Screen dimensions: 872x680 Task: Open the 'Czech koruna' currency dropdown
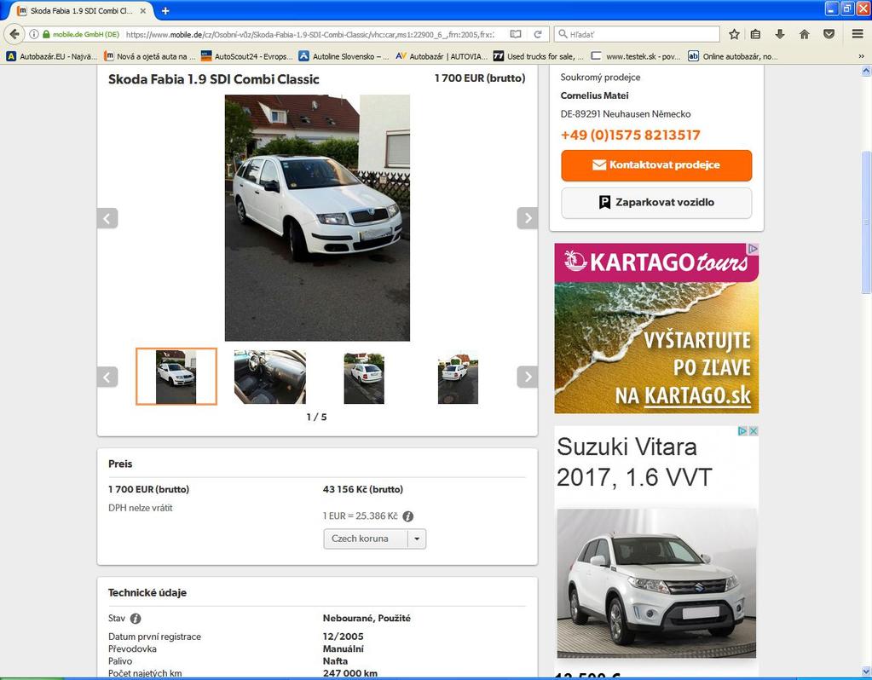(375, 539)
